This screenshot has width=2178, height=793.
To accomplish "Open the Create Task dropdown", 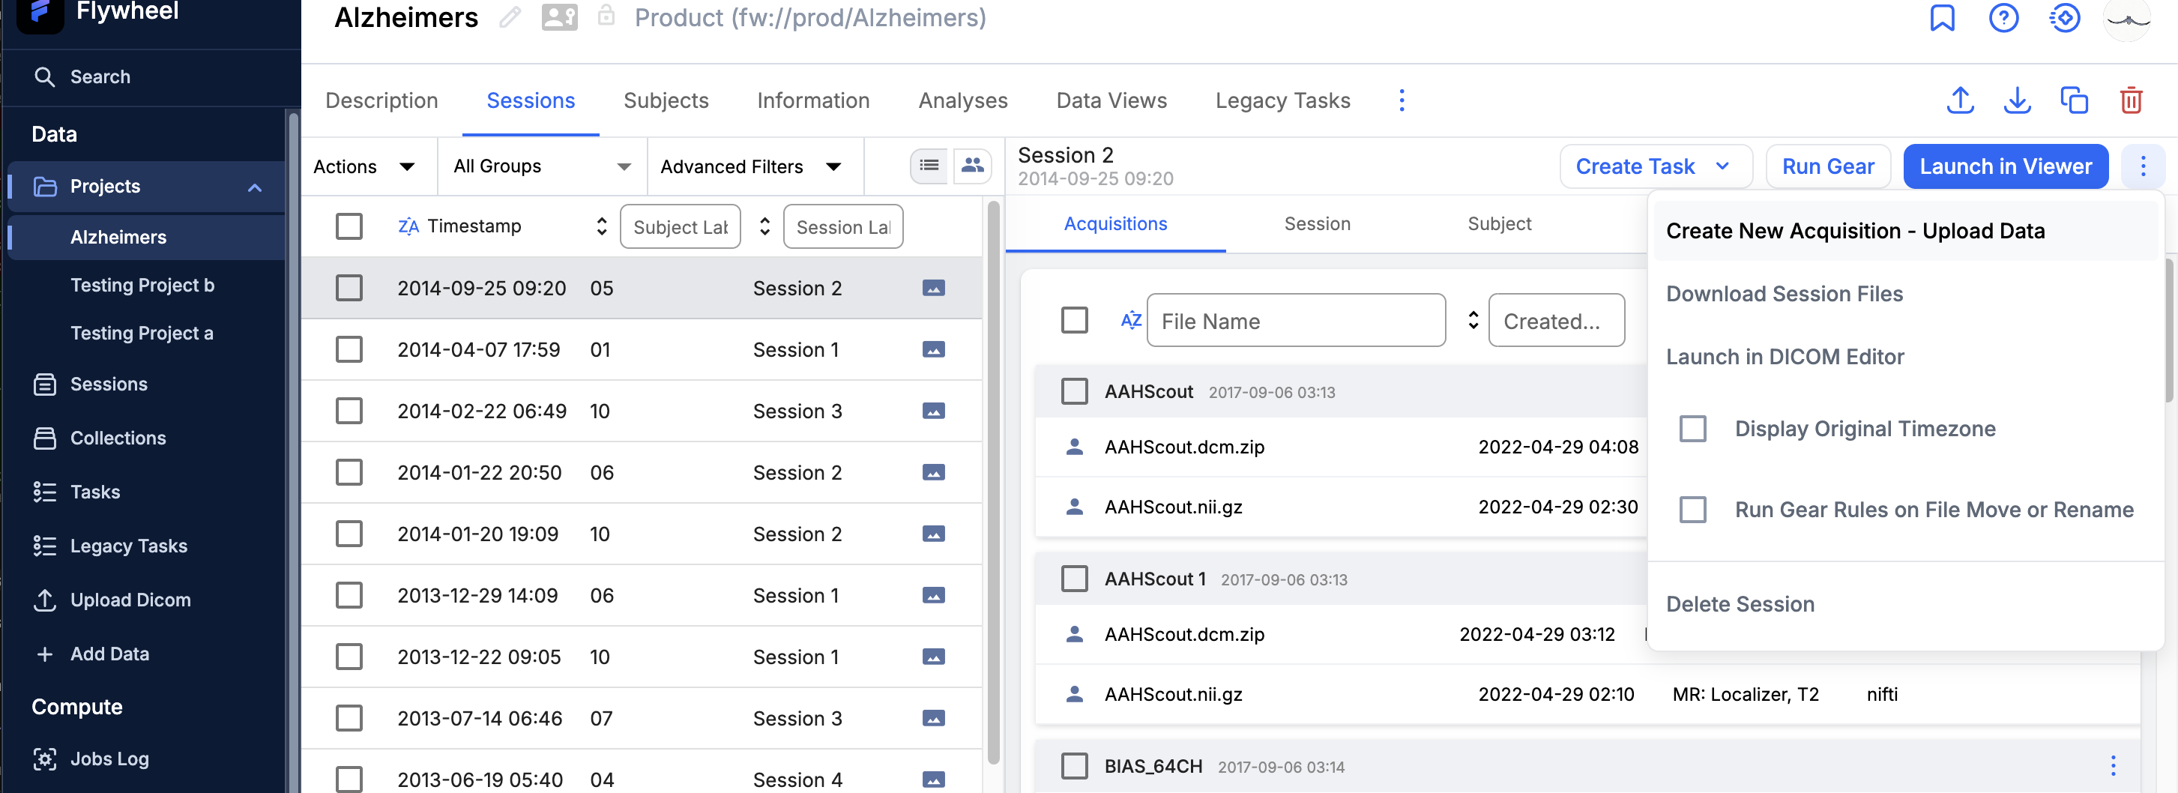I will coord(1655,166).
